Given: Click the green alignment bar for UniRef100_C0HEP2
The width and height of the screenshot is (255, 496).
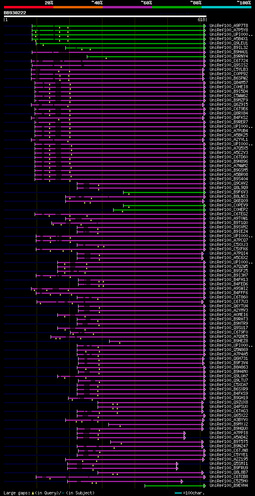Looking at the screenshot, I should [159, 210].
